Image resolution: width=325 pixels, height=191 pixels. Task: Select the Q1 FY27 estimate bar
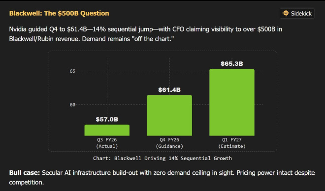coord(232,102)
